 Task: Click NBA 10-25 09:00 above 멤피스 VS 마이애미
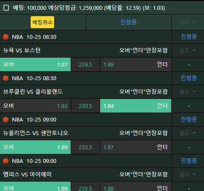pos(34,161)
